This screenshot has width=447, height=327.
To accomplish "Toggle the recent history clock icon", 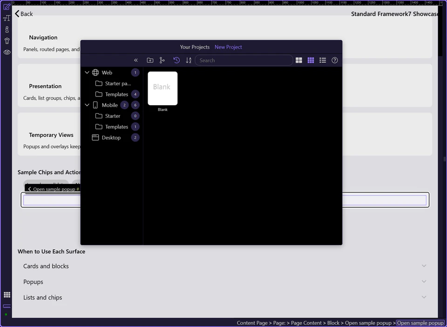I will [176, 60].
